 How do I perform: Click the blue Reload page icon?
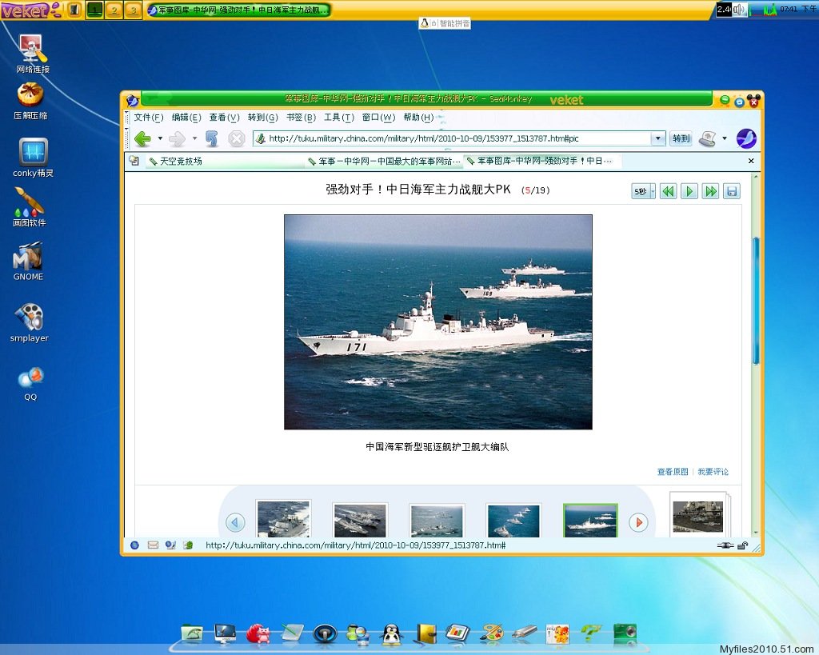[x=211, y=139]
